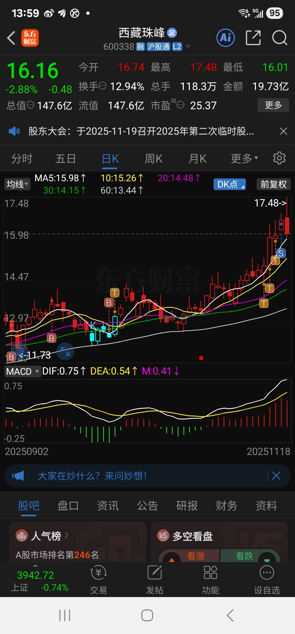Open chart settings gear icon

[279, 158]
